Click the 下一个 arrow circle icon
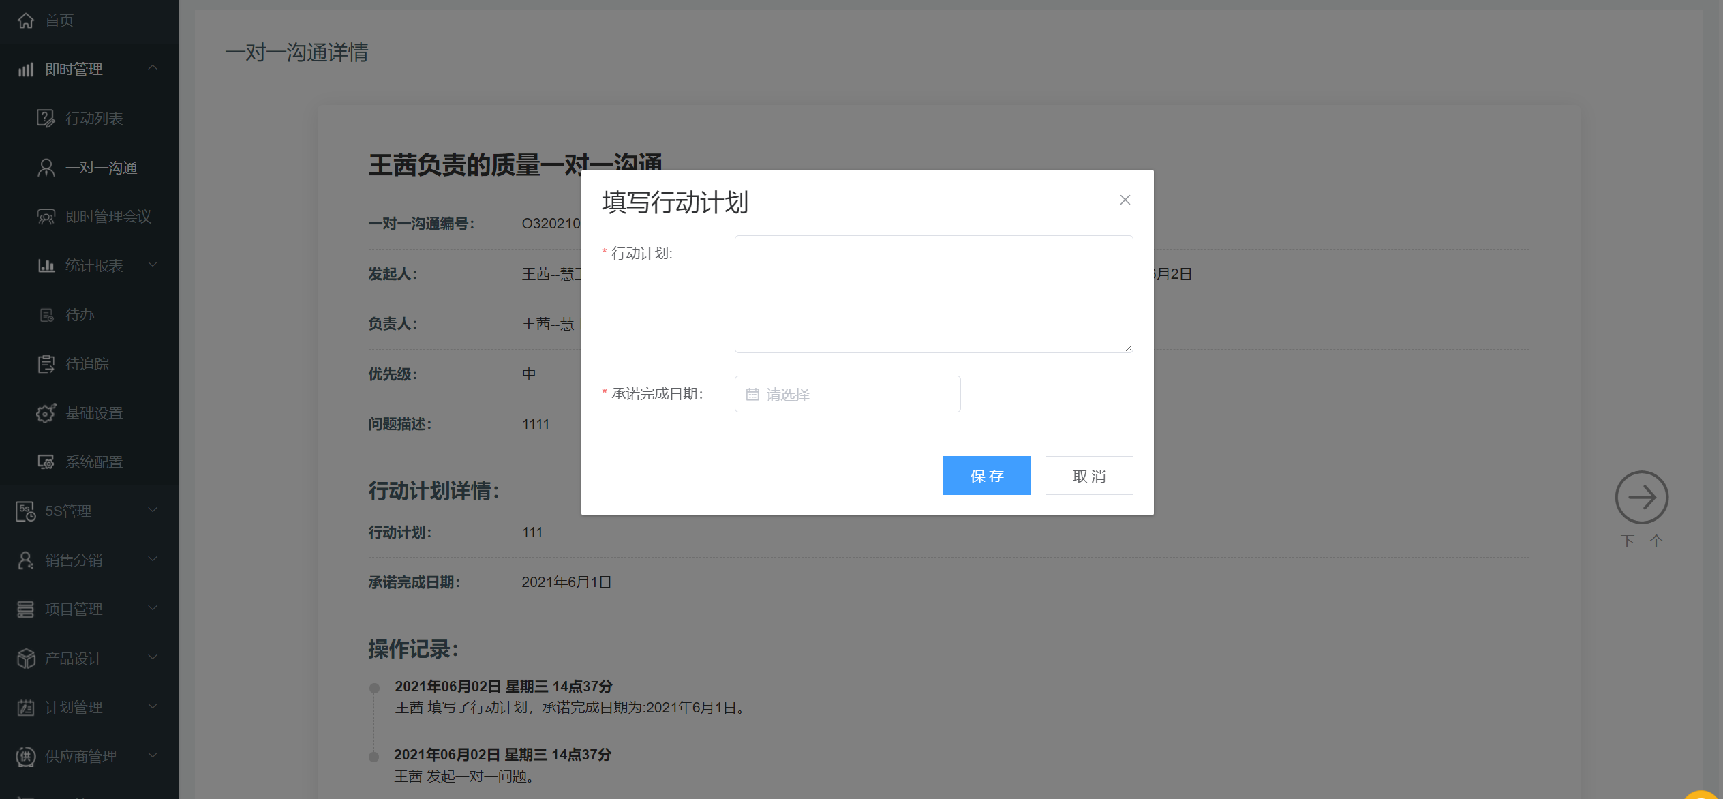1723x799 pixels. [x=1641, y=498]
